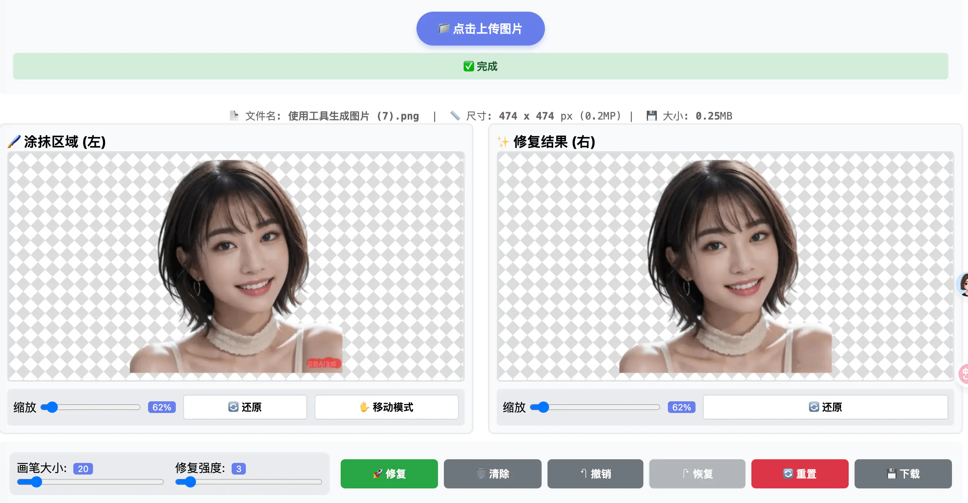Viewport: 968px width, 503px height.
Task: Click the trash icon on 清除 button
Action: [481, 474]
